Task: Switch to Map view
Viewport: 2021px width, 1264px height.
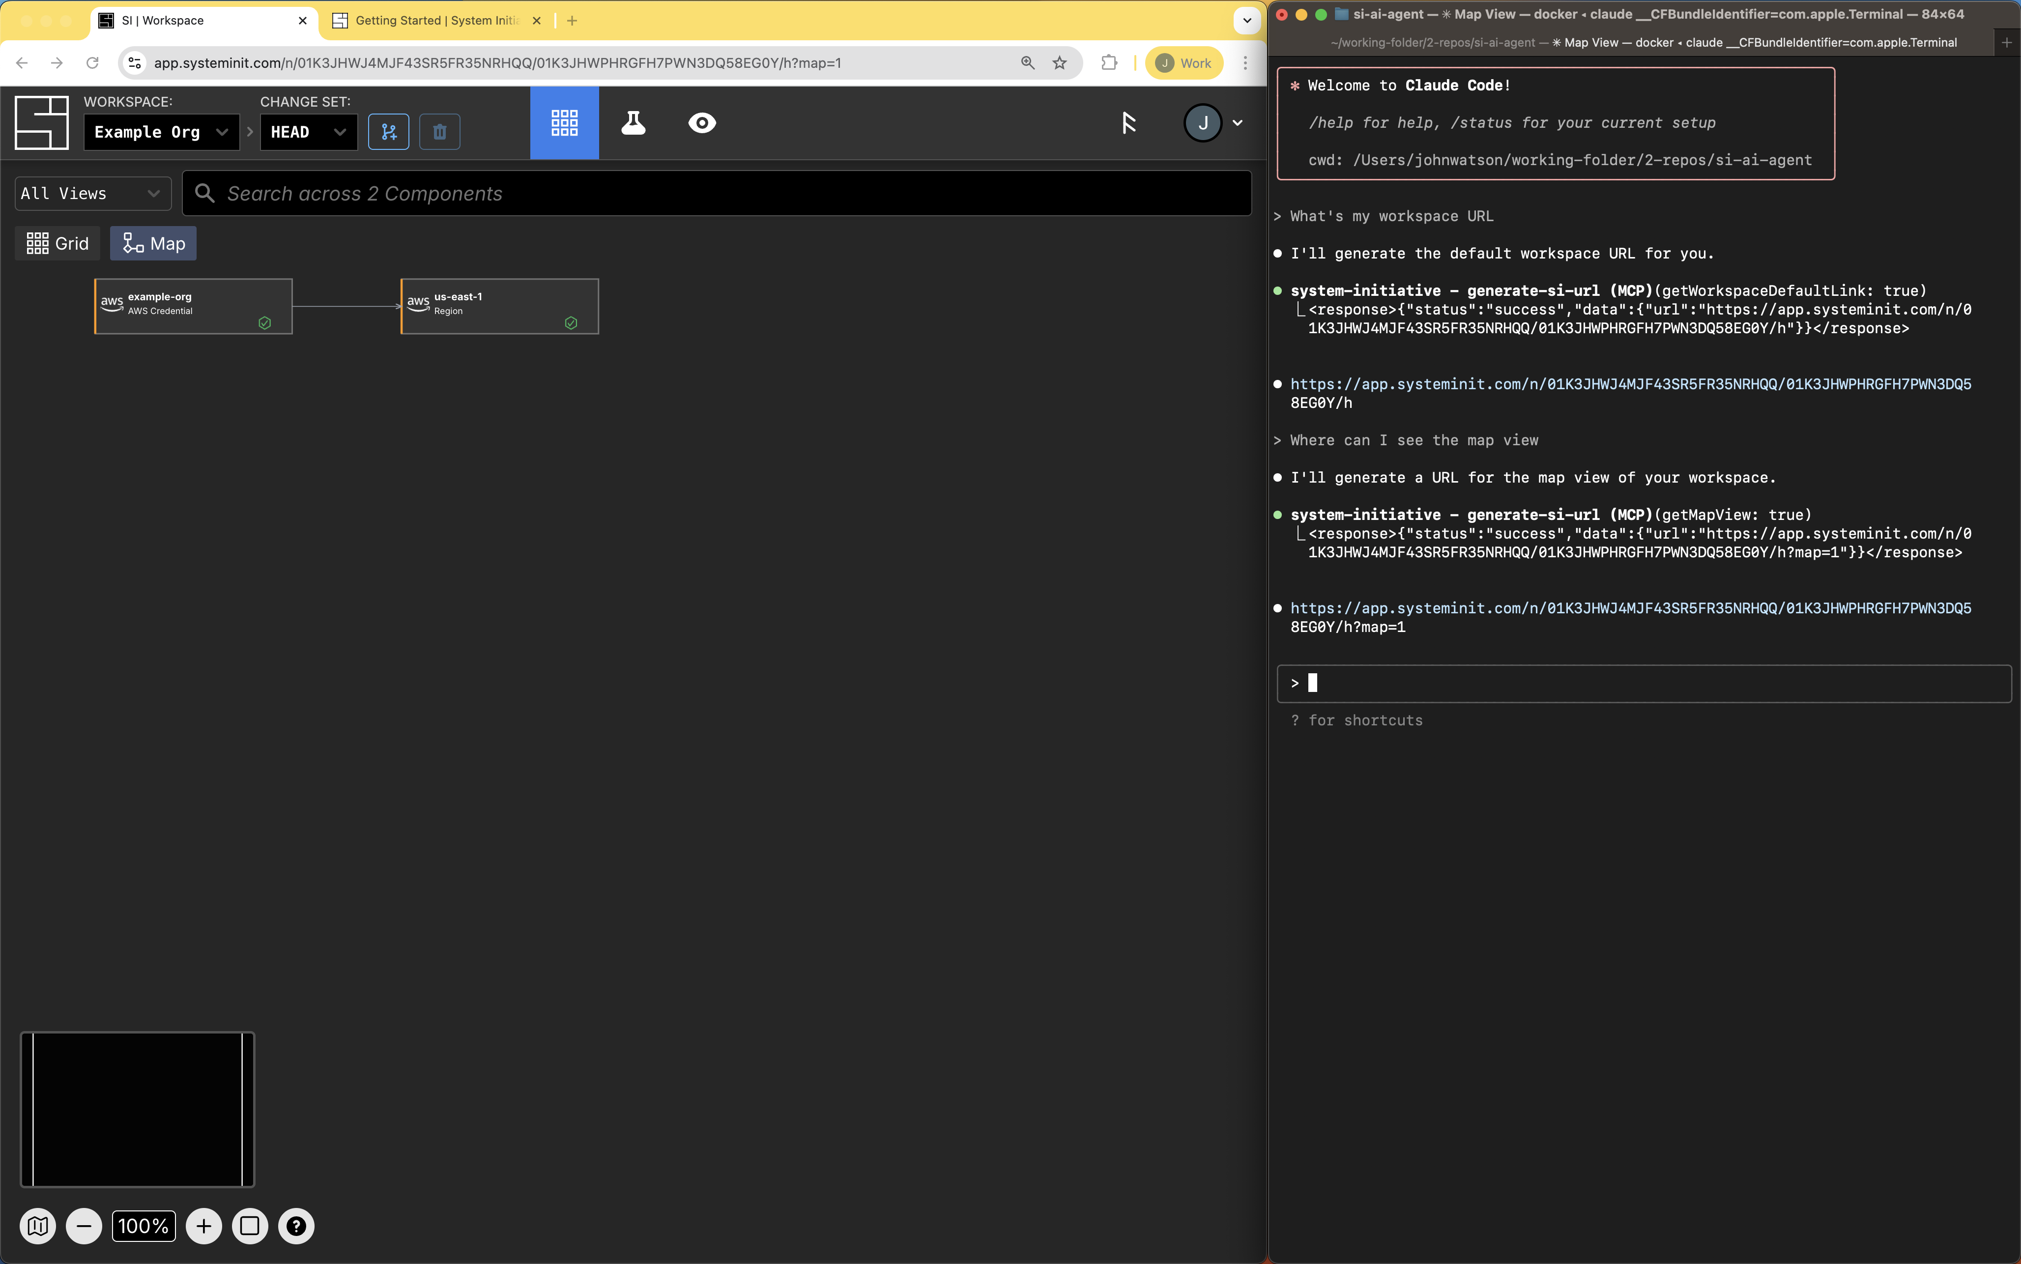Action: (154, 243)
